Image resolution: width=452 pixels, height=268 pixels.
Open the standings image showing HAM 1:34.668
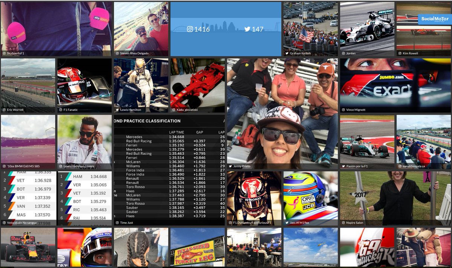coord(85,198)
